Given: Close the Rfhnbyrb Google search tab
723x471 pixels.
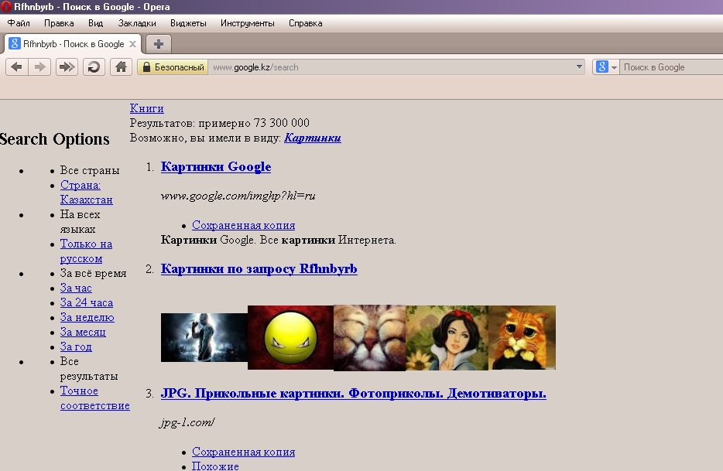Looking at the screenshot, I should click(x=133, y=44).
